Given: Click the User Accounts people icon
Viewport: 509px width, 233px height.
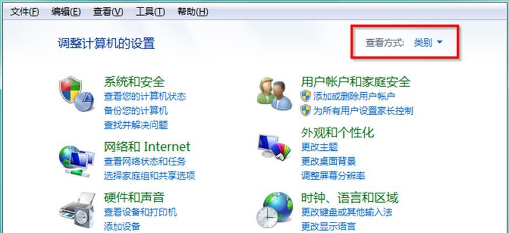Looking at the screenshot, I should pyautogui.click(x=274, y=94).
